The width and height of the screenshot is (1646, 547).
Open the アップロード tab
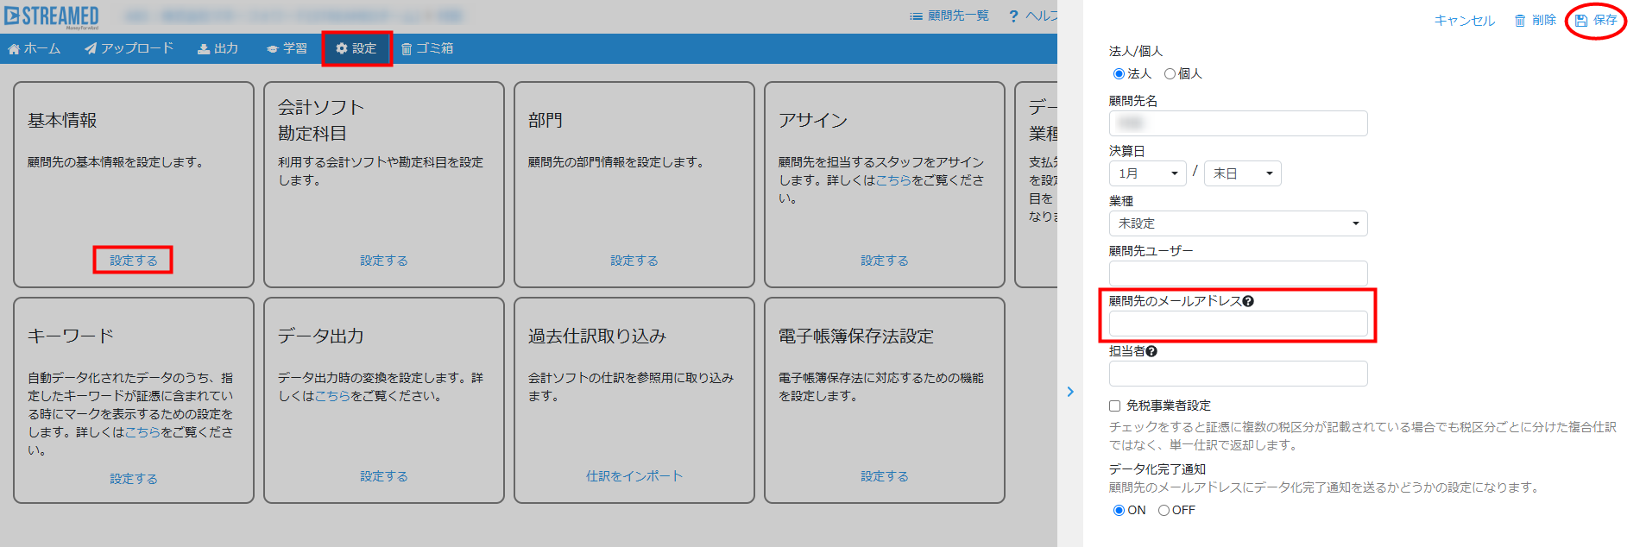pos(129,48)
